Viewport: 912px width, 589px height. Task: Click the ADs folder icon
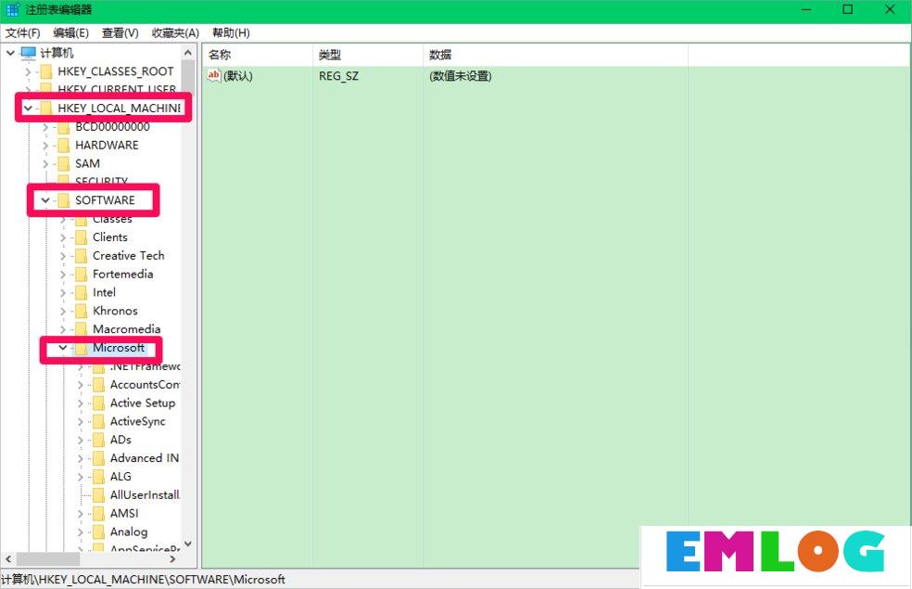pyautogui.click(x=98, y=440)
